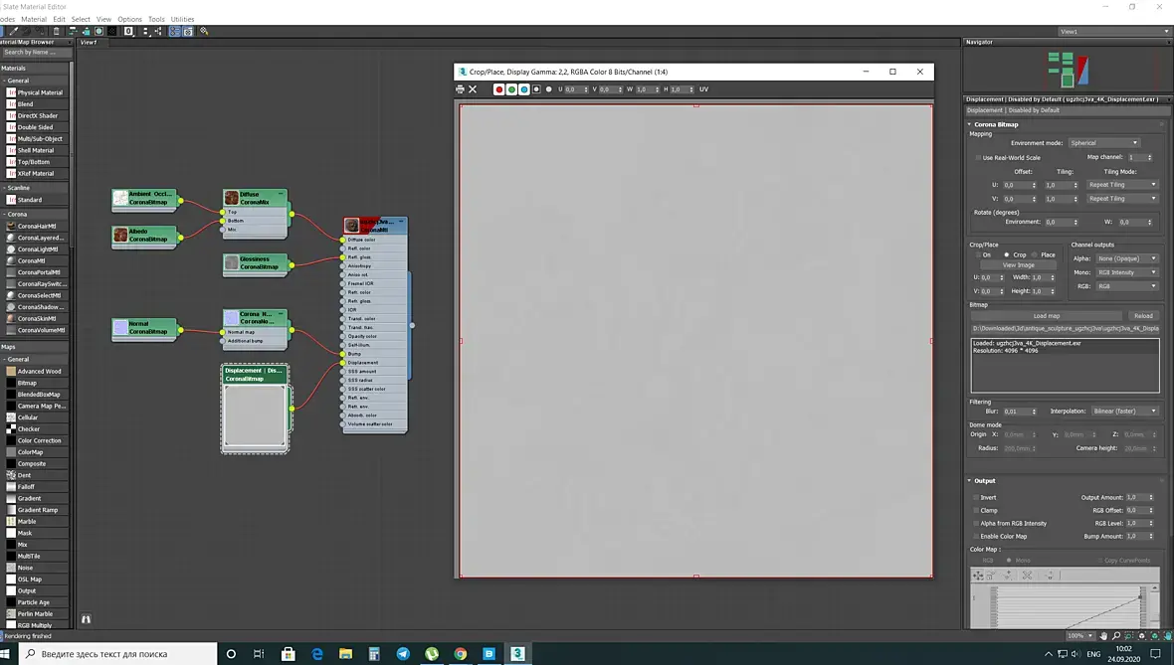Viewport: 1174px width, 665px height.
Task: Collapse the Output rollout
Action: (x=985, y=481)
